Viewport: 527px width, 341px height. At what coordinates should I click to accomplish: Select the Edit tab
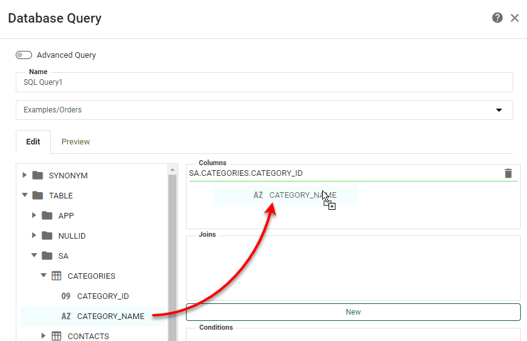33,141
